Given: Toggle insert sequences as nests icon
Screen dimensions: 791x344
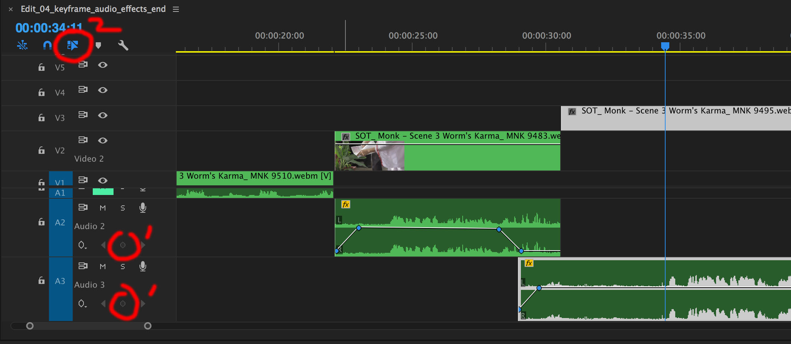Looking at the screenshot, I should coord(22,45).
